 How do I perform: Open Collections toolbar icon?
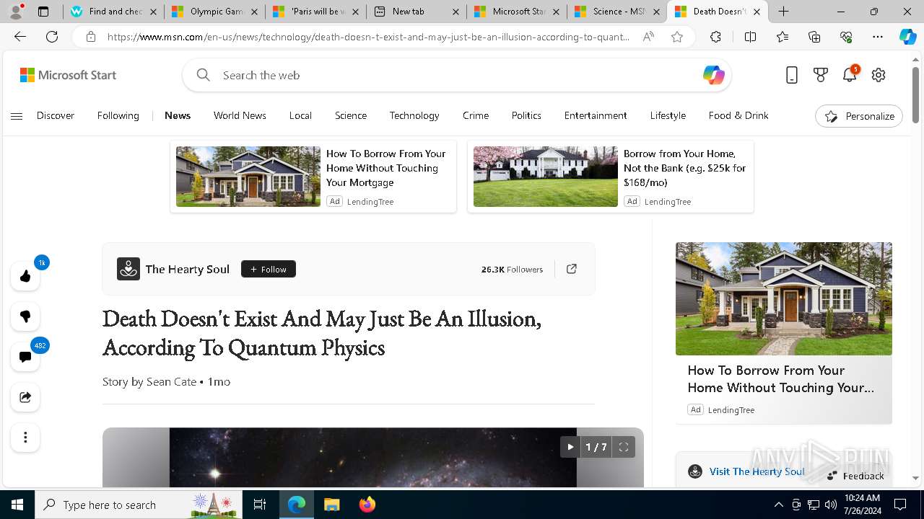coord(814,37)
